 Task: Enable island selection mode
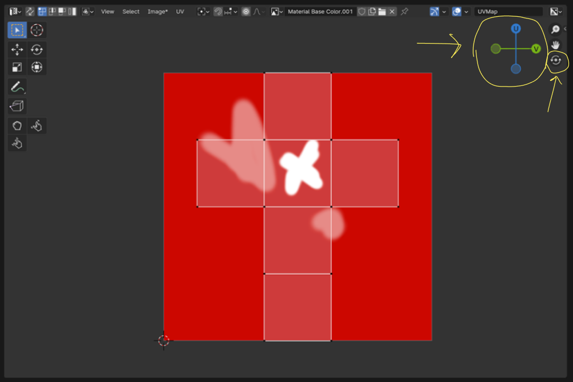(x=73, y=11)
